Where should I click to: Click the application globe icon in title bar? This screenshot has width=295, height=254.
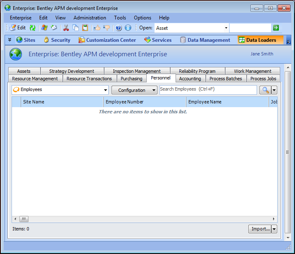click(8, 8)
